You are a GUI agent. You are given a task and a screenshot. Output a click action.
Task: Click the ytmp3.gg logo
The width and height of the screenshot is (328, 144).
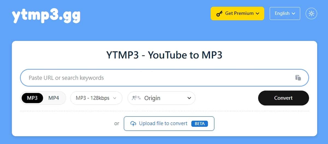click(46, 16)
